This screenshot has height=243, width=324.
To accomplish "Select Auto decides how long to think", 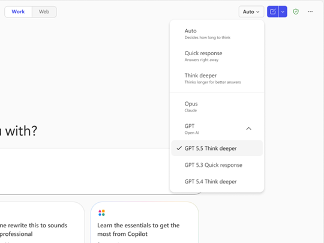I will click(x=217, y=34).
